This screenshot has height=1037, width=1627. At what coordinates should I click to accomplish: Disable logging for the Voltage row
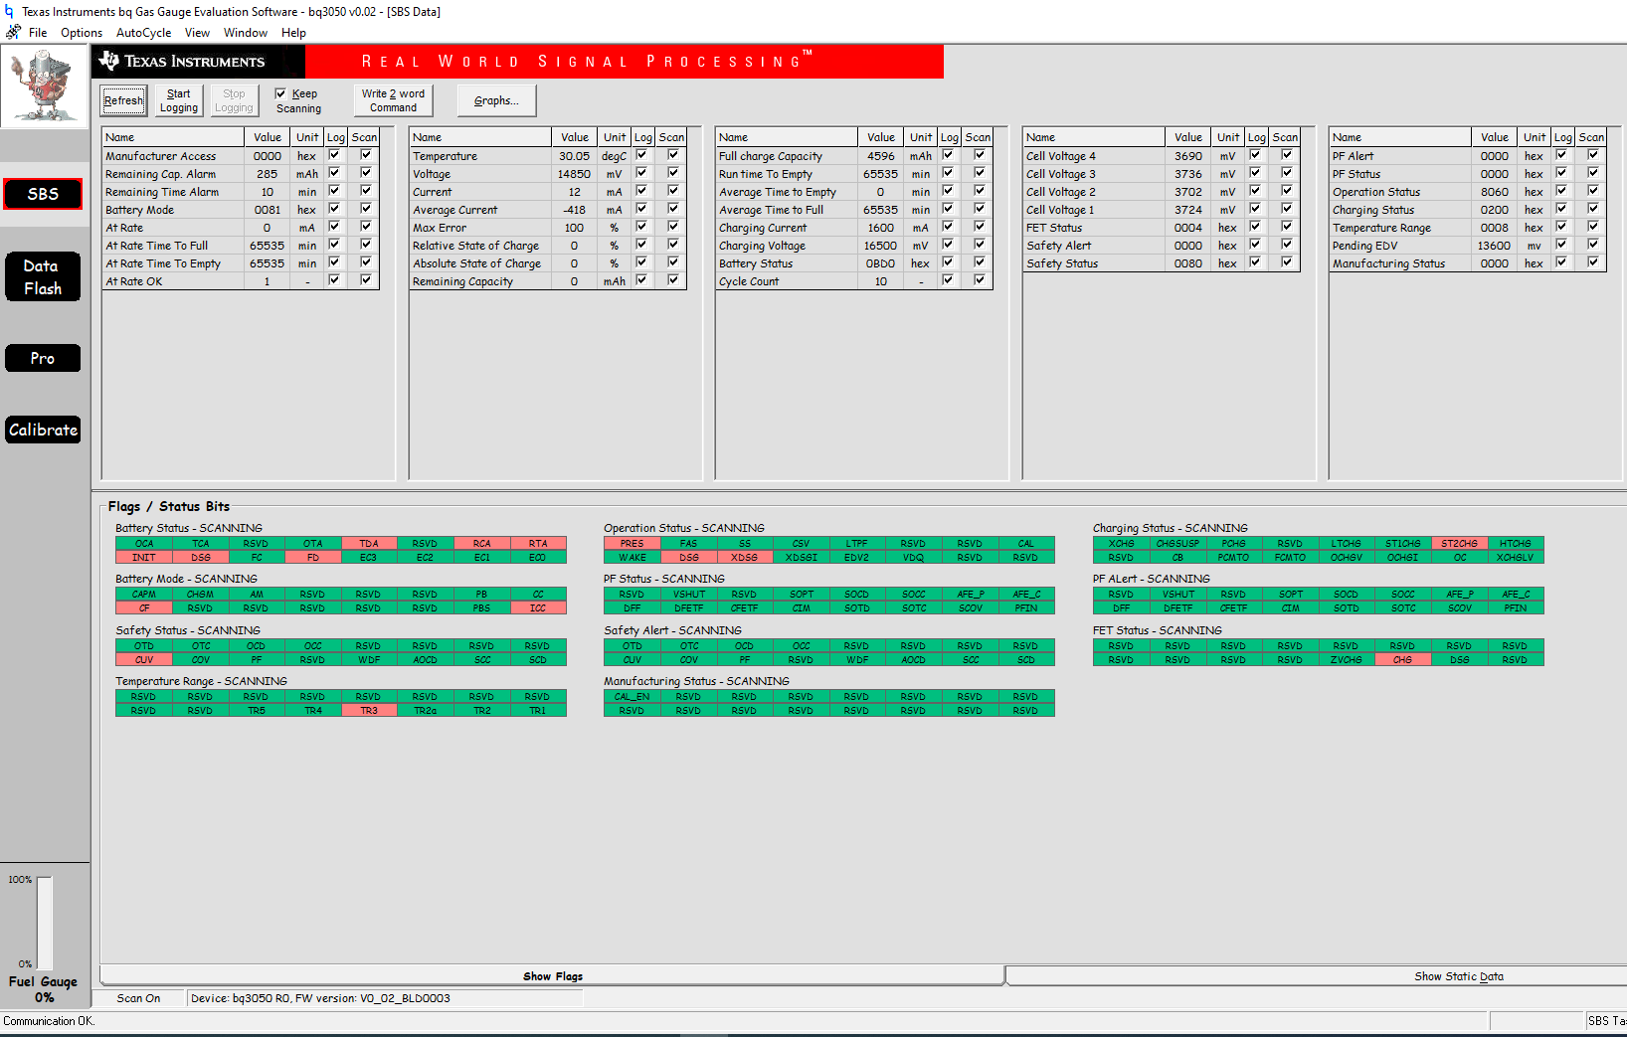(x=642, y=173)
